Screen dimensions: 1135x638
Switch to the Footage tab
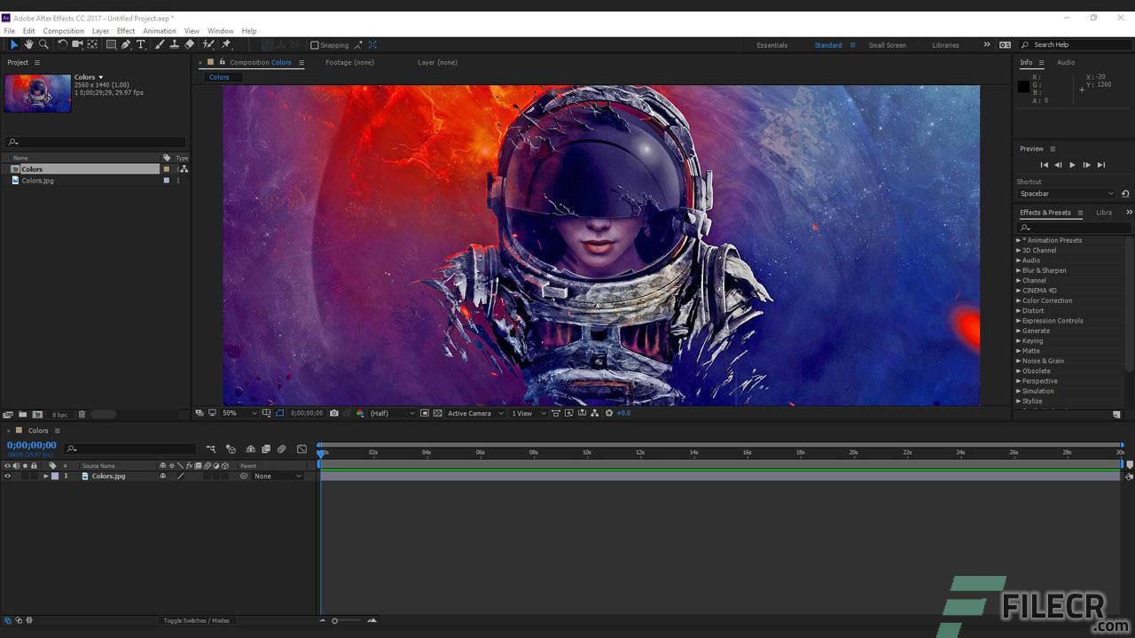click(x=349, y=62)
